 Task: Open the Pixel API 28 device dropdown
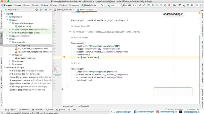coord(128,5)
